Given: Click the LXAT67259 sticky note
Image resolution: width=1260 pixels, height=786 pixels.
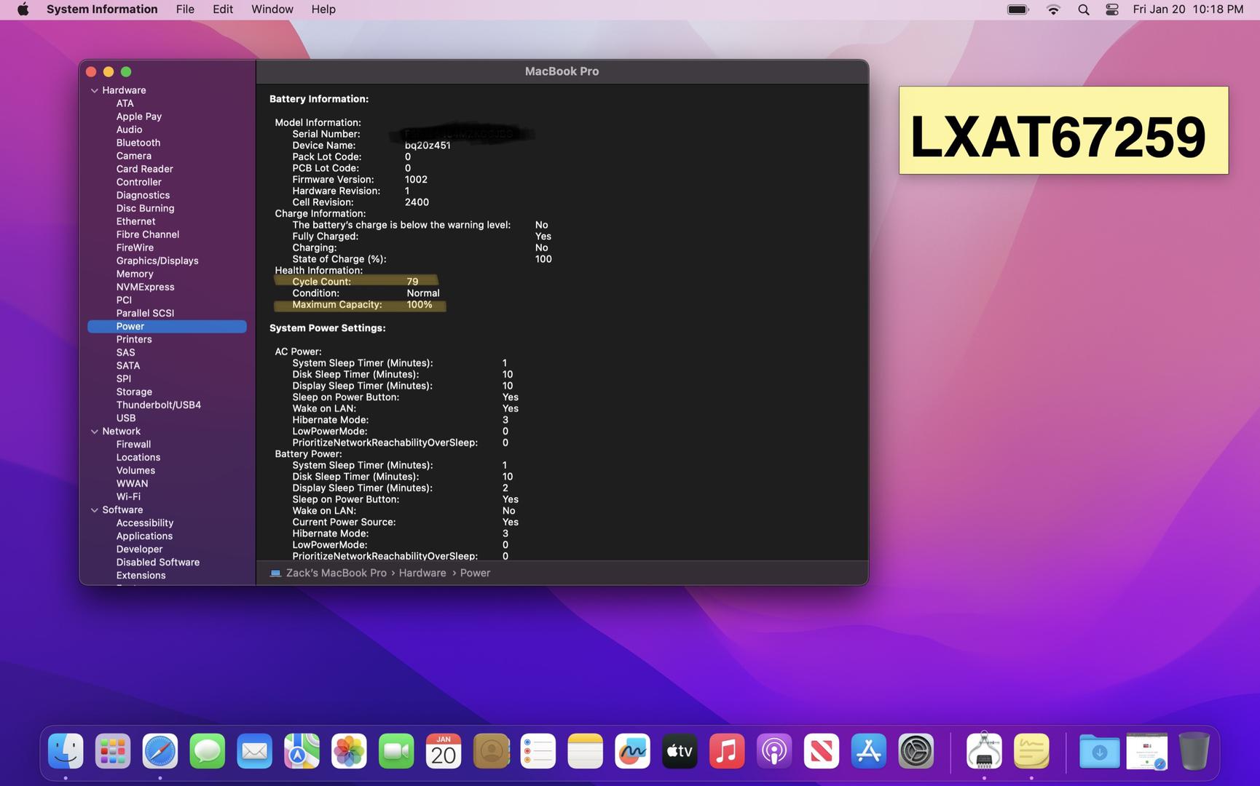Looking at the screenshot, I should click(1063, 130).
